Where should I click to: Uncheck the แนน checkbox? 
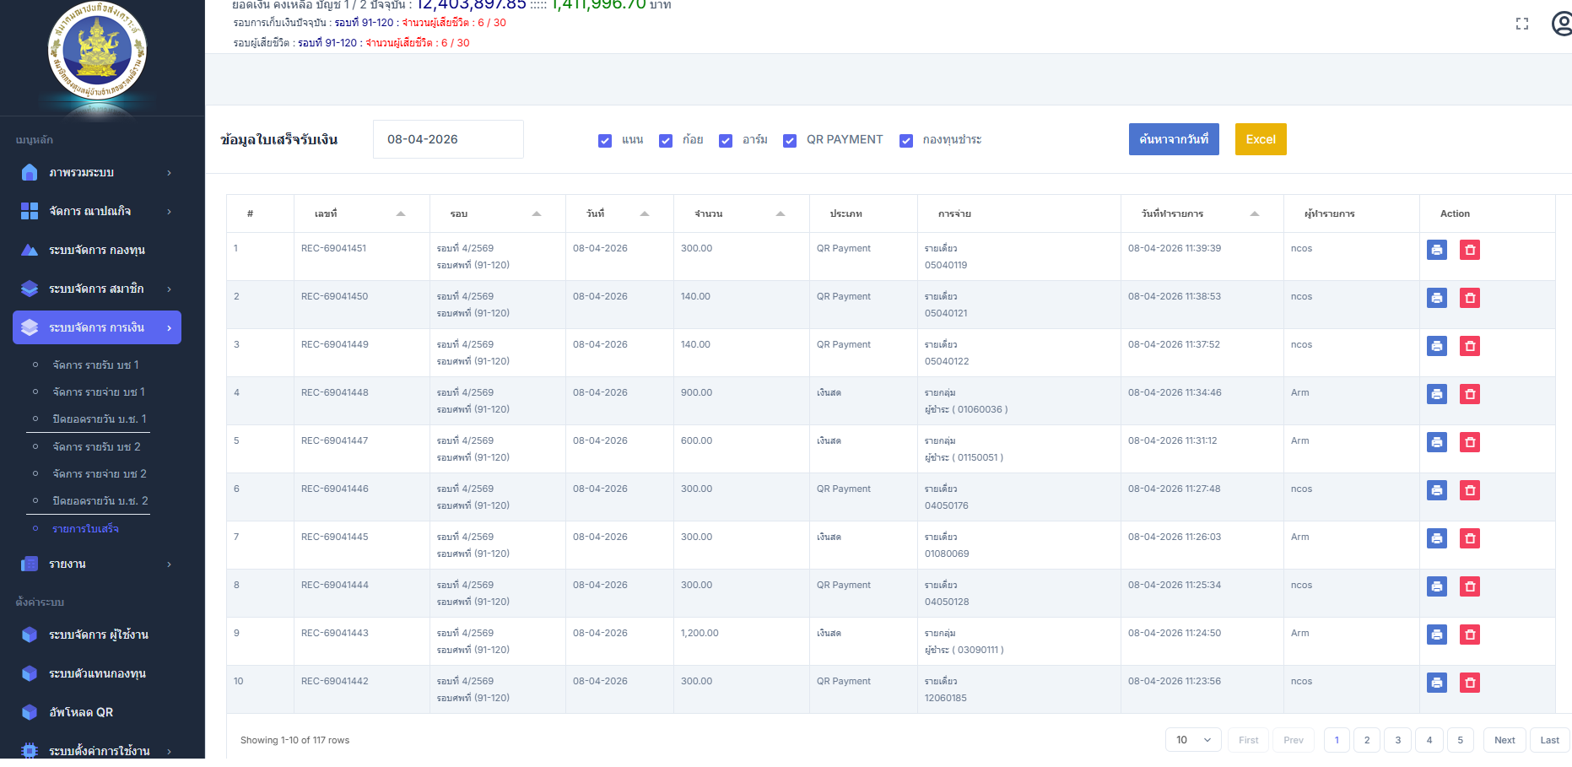click(605, 141)
